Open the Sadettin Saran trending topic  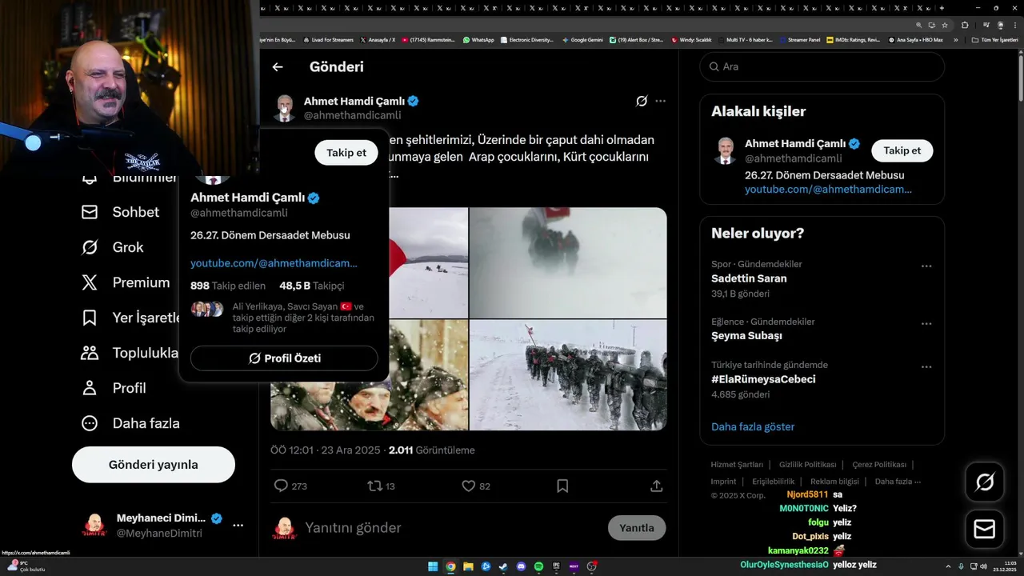point(749,278)
